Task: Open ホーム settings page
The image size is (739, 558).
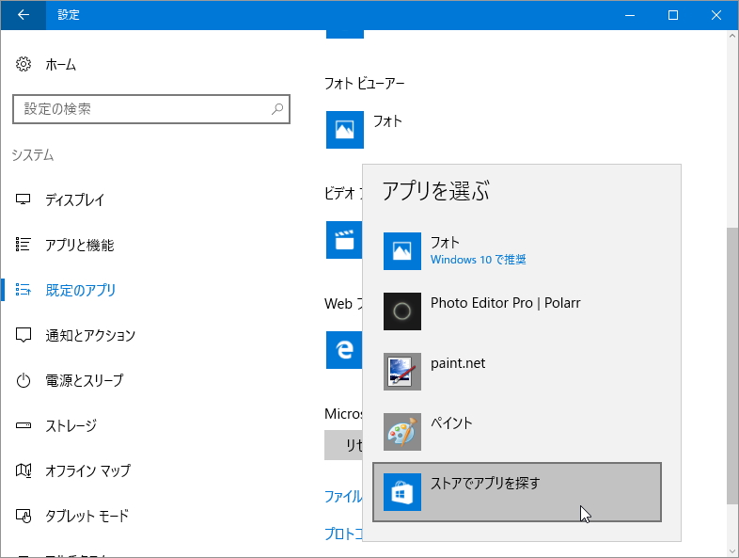Action: point(60,65)
